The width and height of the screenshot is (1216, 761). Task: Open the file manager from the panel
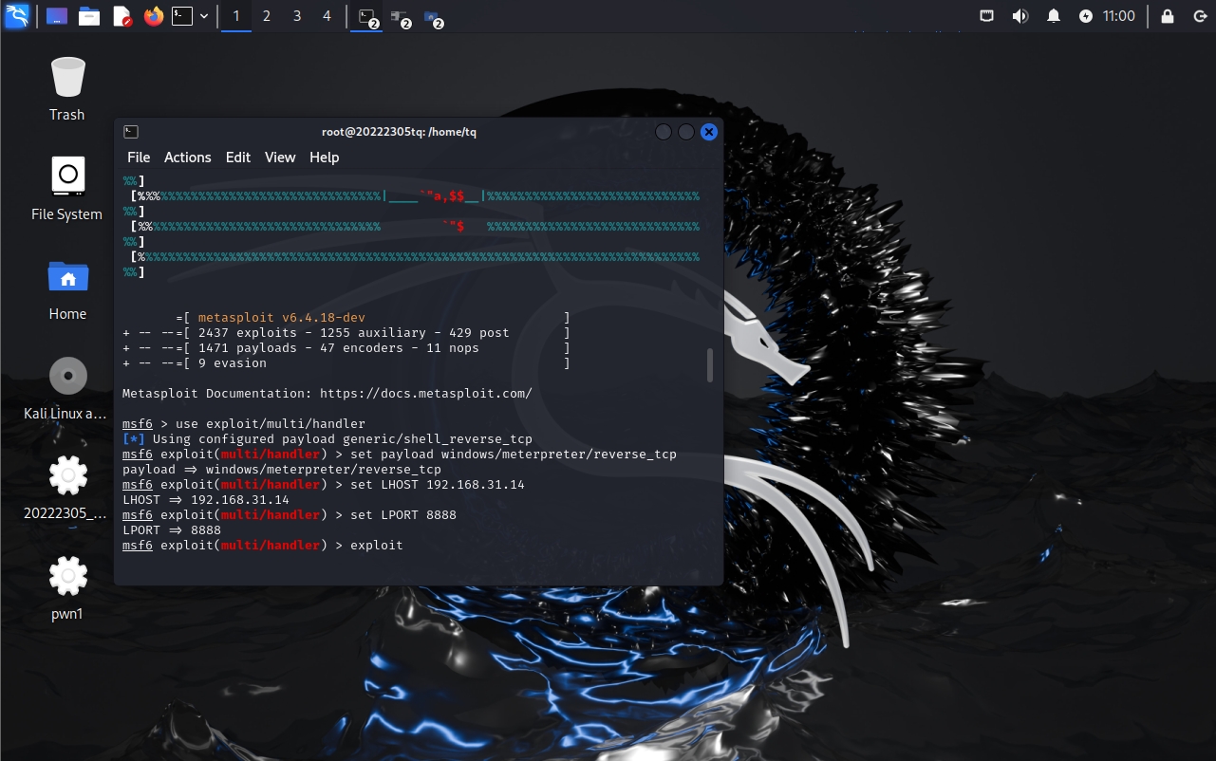(89, 16)
